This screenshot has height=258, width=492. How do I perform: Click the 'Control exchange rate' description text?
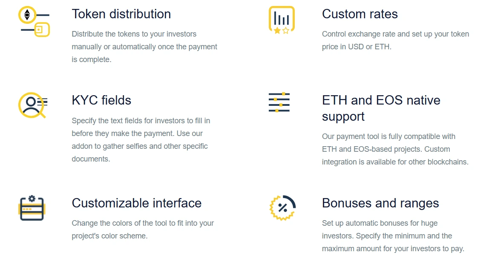395,40
